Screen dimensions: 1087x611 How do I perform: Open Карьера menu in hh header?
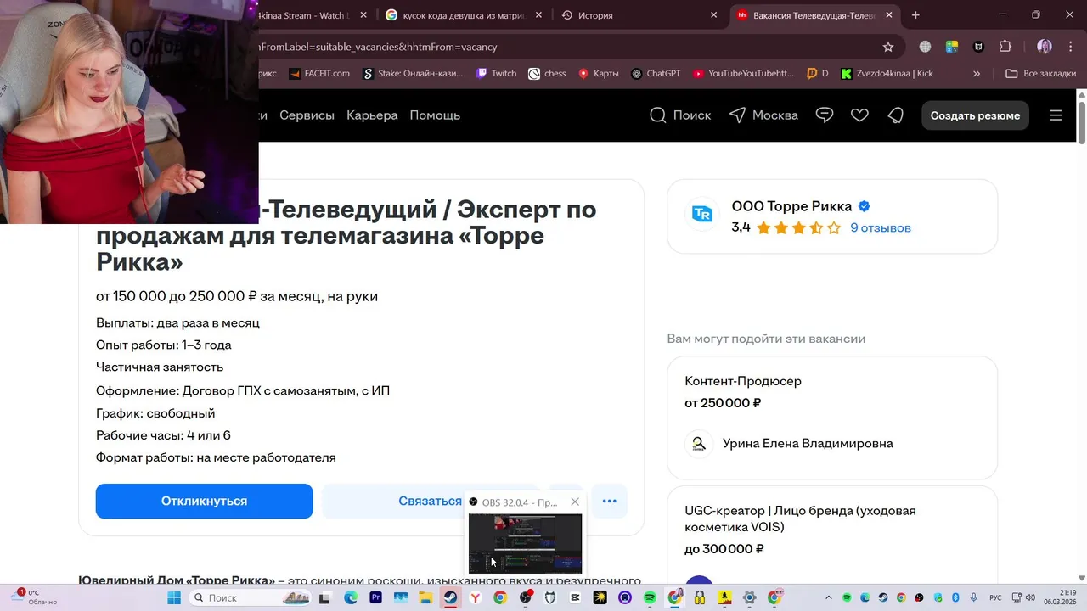[x=372, y=115]
